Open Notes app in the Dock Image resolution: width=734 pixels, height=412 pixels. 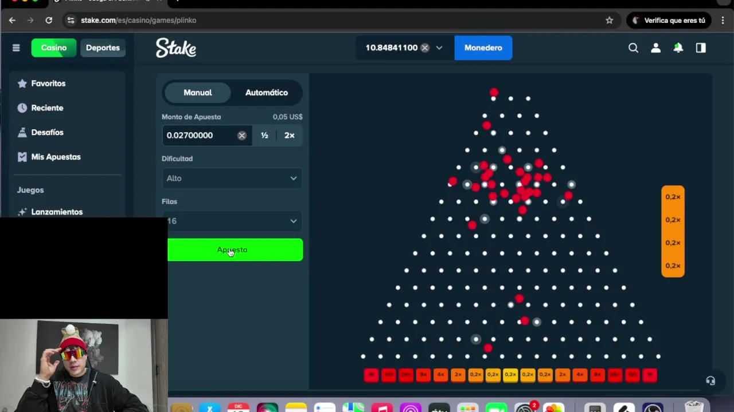point(296,409)
